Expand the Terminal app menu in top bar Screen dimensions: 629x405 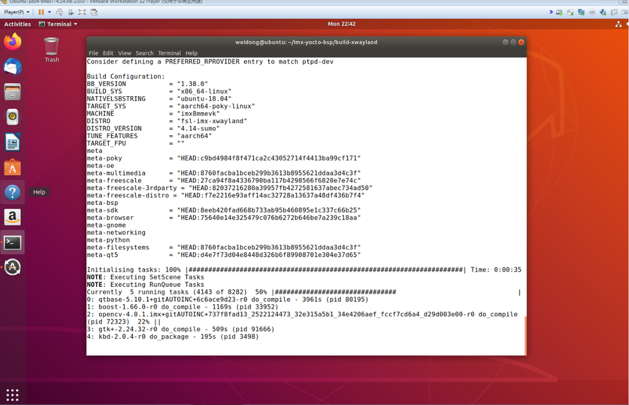(58, 24)
